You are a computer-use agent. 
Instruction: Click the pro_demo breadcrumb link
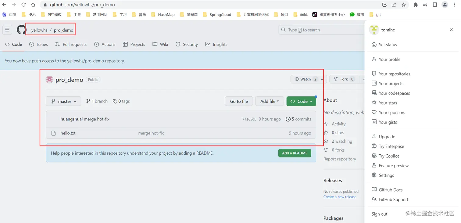tap(63, 30)
